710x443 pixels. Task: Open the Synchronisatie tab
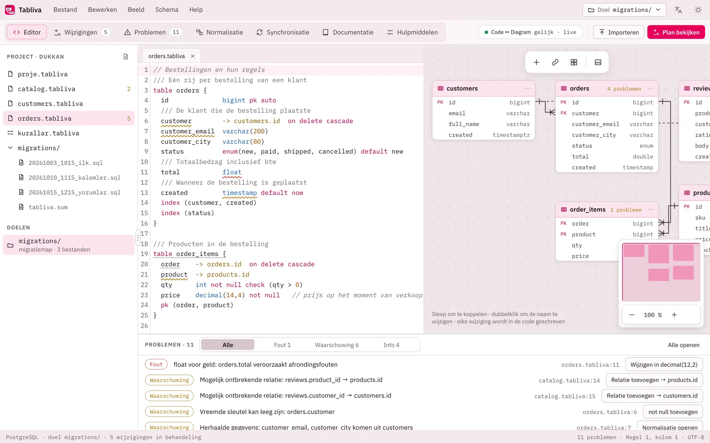pyautogui.click(x=283, y=32)
